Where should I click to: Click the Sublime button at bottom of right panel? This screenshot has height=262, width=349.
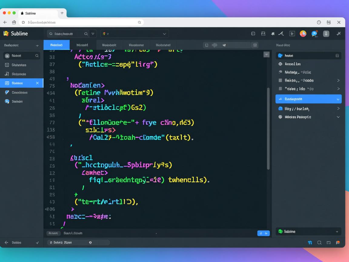click(308, 232)
